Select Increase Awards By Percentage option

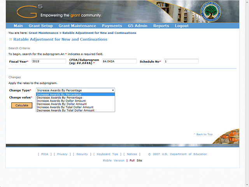(x=75, y=94)
